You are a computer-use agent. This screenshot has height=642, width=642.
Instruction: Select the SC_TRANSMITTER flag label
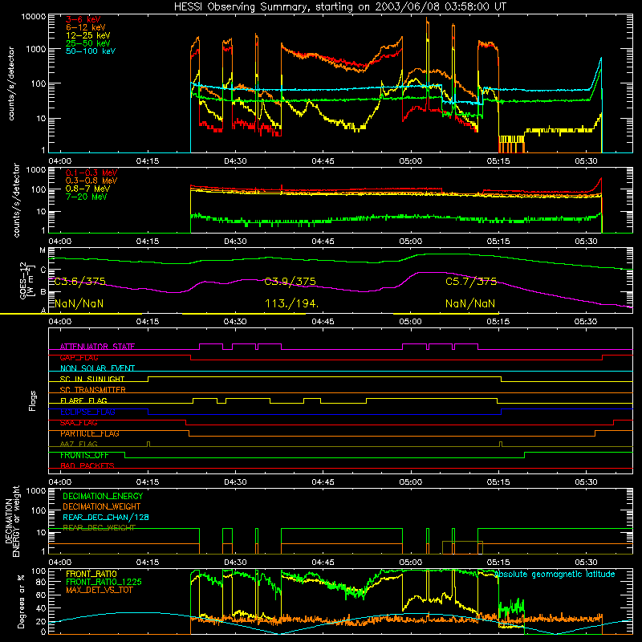pos(93,390)
